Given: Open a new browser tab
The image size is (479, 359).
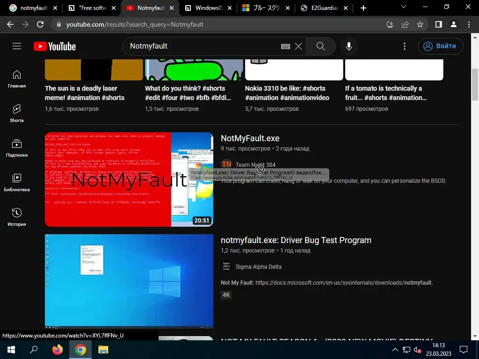Looking at the screenshot, I should tap(363, 8).
